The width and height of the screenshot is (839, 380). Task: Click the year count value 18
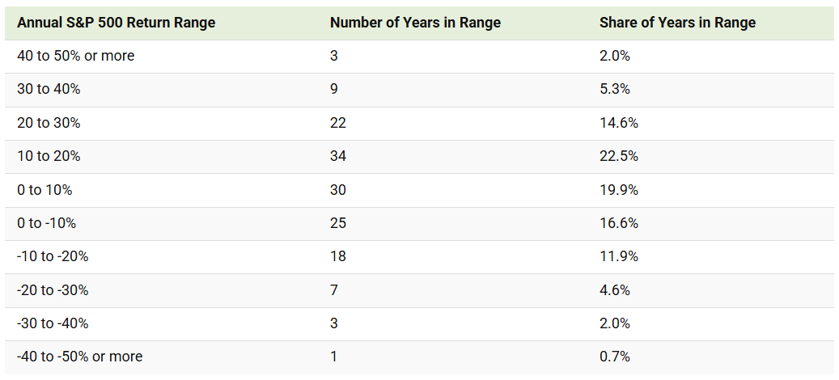pos(338,256)
